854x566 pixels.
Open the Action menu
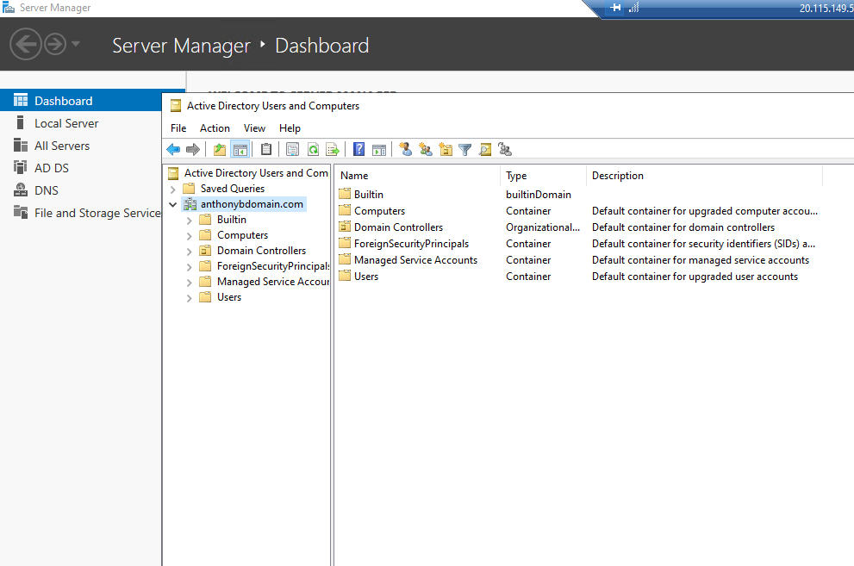215,128
